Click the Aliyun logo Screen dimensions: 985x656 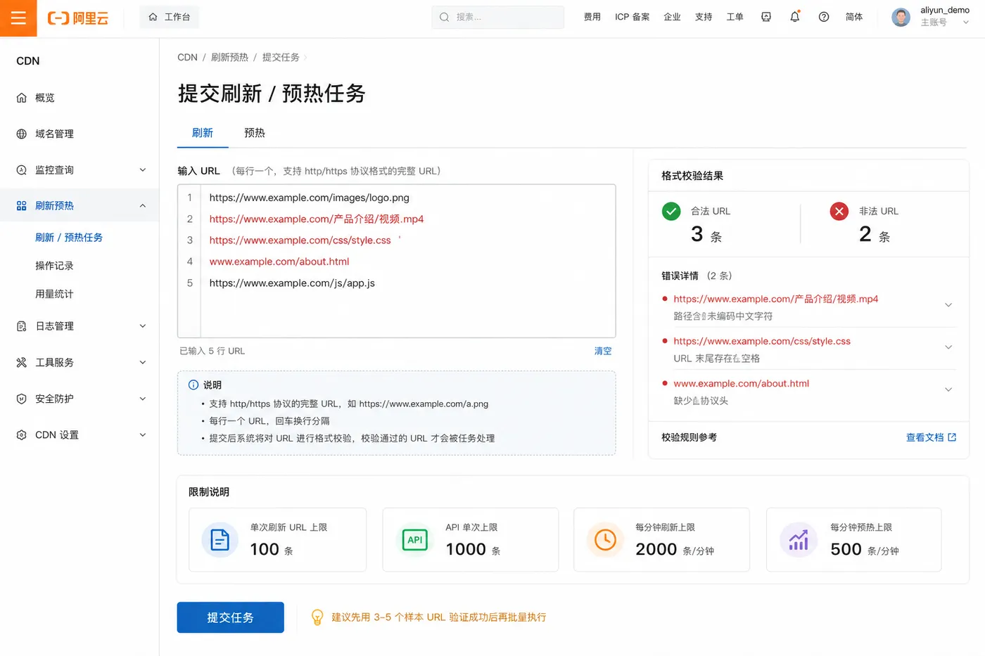78,18
